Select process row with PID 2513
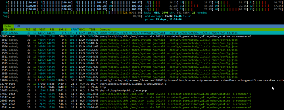Viewport: 284px width, 110px height. click(x=142, y=63)
